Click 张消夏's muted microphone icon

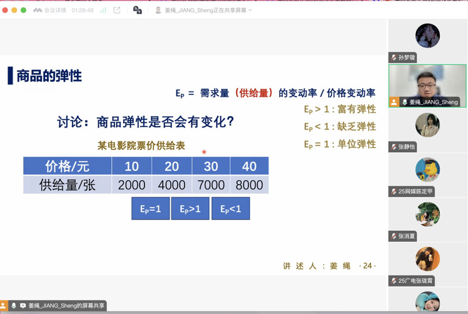(394, 236)
